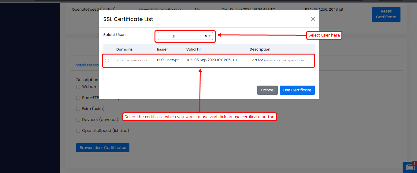This screenshot has width=417, height=173.
Task: Click the Domains column header
Action: 125,49
